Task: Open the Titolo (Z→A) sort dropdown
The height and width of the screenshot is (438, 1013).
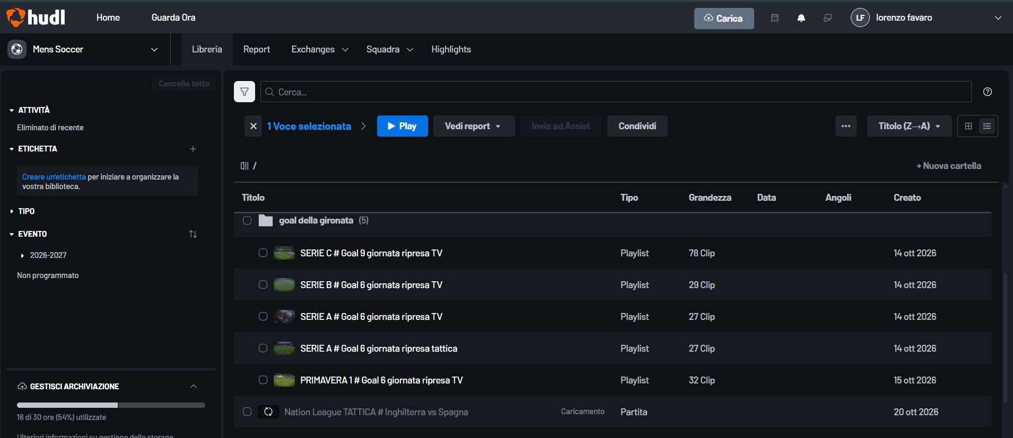Action: [909, 126]
